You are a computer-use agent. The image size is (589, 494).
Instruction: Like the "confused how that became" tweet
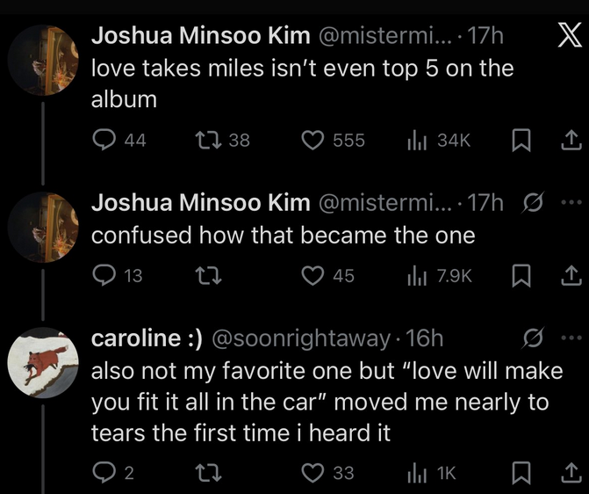click(x=313, y=276)
